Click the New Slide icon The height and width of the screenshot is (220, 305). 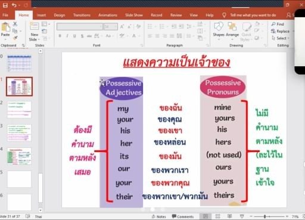click(x=35, y=27)
